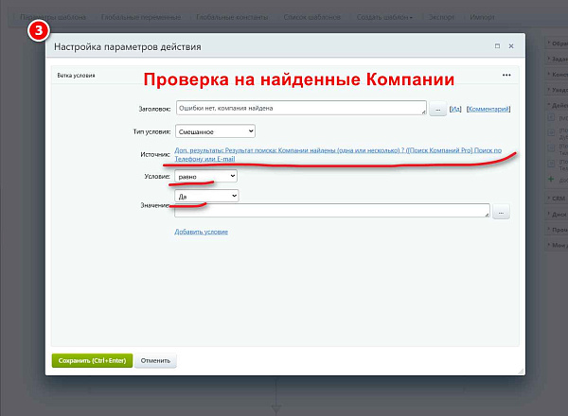Screen dimensions: 568x416
Task: Click the resize handle of the Заголовок textarea
Action: [x=423, y=113]
